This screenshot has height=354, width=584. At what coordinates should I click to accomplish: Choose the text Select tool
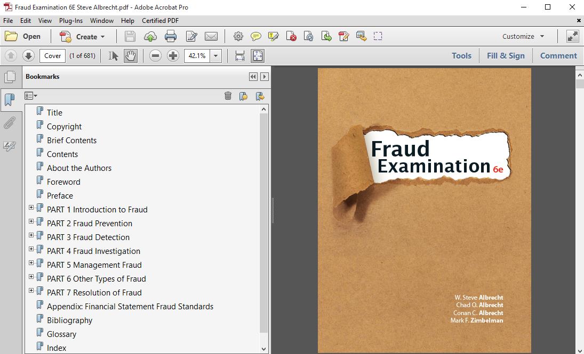point(113,56)
